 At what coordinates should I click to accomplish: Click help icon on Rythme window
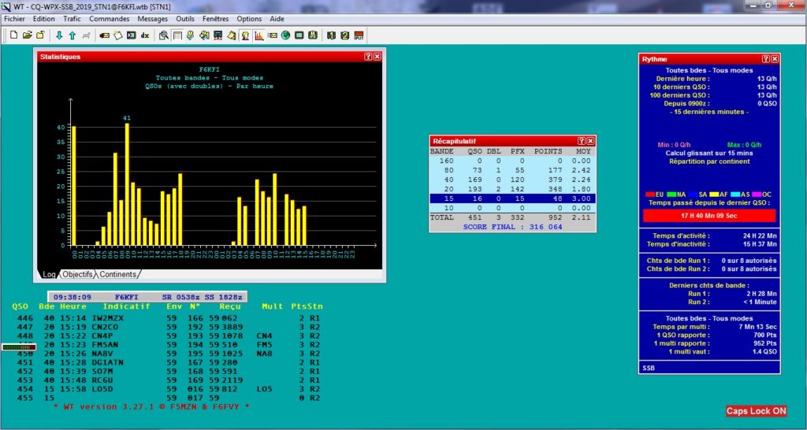(x=766, y=59)
